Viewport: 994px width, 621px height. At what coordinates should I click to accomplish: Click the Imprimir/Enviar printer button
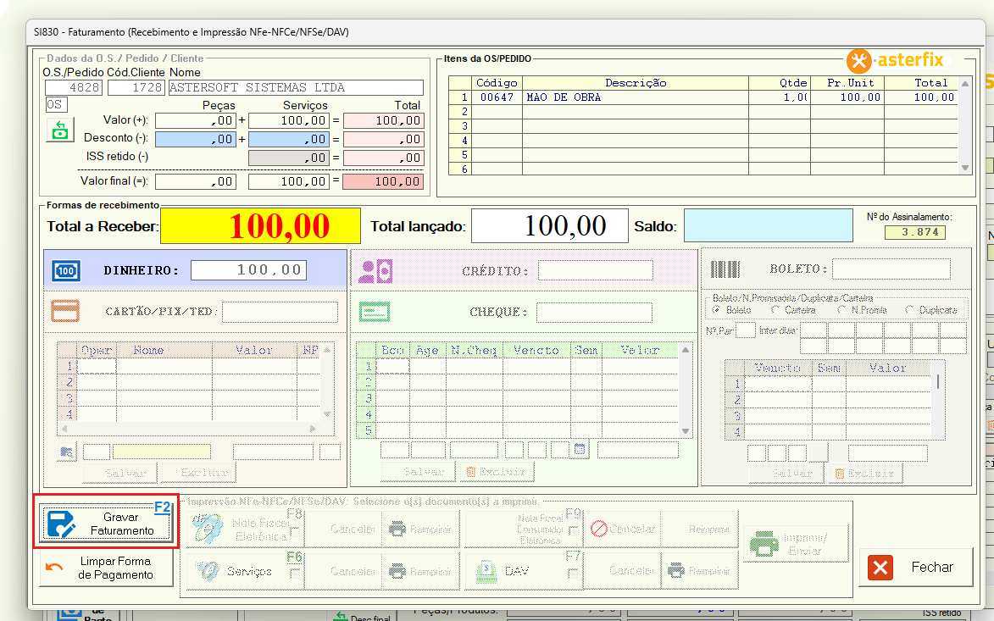pyautogui.click(x=796, y=544)
